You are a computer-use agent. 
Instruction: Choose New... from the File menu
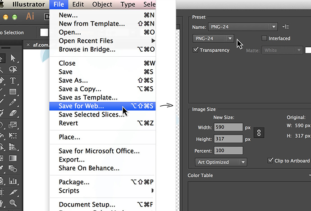tap(102, 15)
